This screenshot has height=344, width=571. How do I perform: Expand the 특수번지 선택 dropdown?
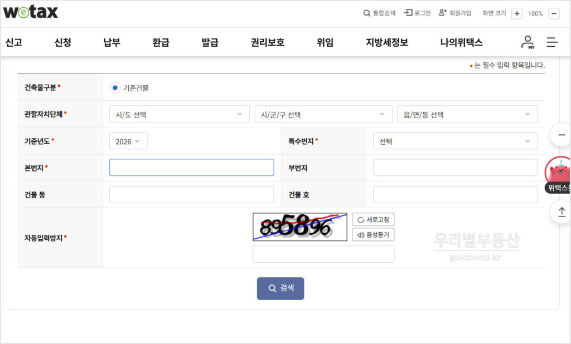pyautogui.click(x=455, y=141)
